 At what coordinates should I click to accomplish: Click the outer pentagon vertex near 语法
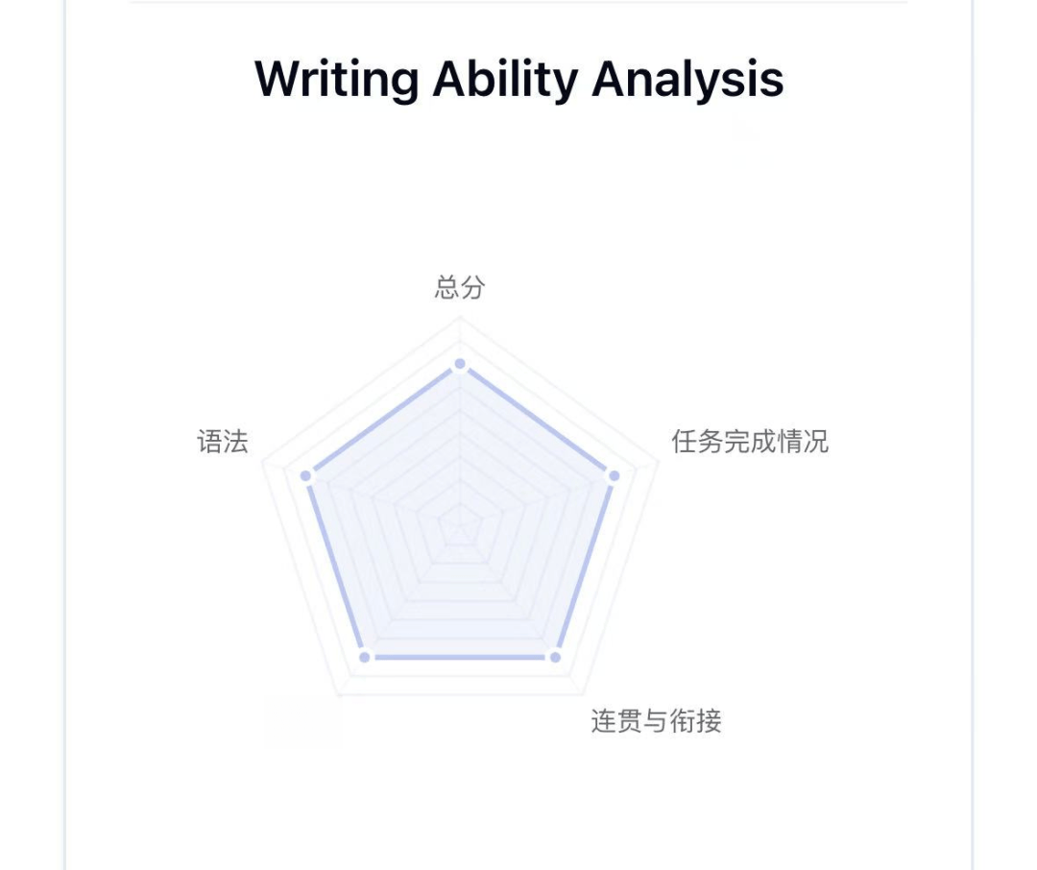coord(262,462)
